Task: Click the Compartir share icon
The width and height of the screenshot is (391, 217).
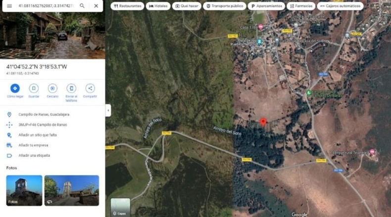Action: tap(90, 88)
